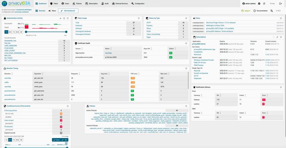This screenshot has height=148, width=286.
Task: Sort Certificate Health by Source column
Action: pyautogui.click(x=79, y=49)
